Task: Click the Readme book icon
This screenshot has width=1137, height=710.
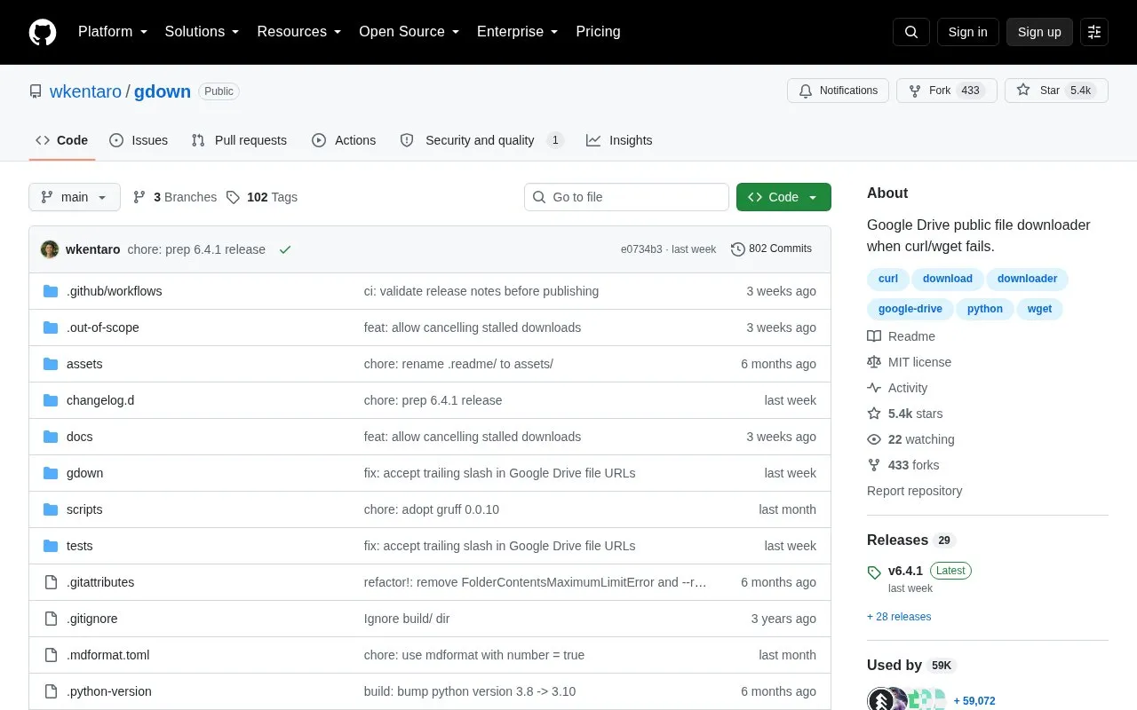Action: 874,336
